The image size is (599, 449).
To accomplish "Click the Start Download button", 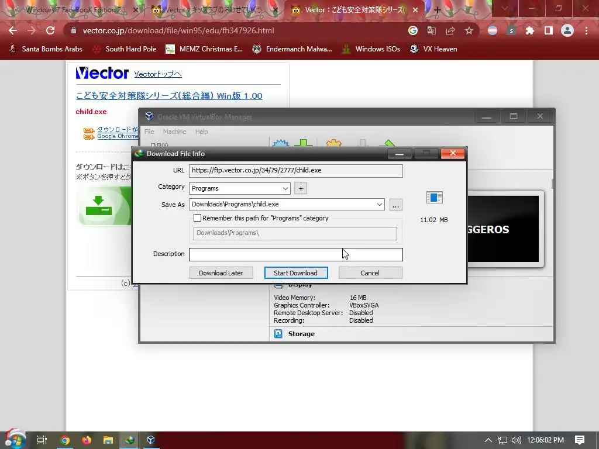I will [295, 273].
